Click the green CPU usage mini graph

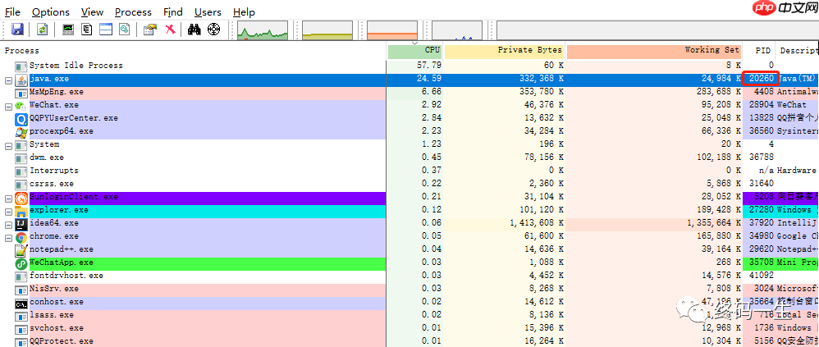[x=263, y=30]
